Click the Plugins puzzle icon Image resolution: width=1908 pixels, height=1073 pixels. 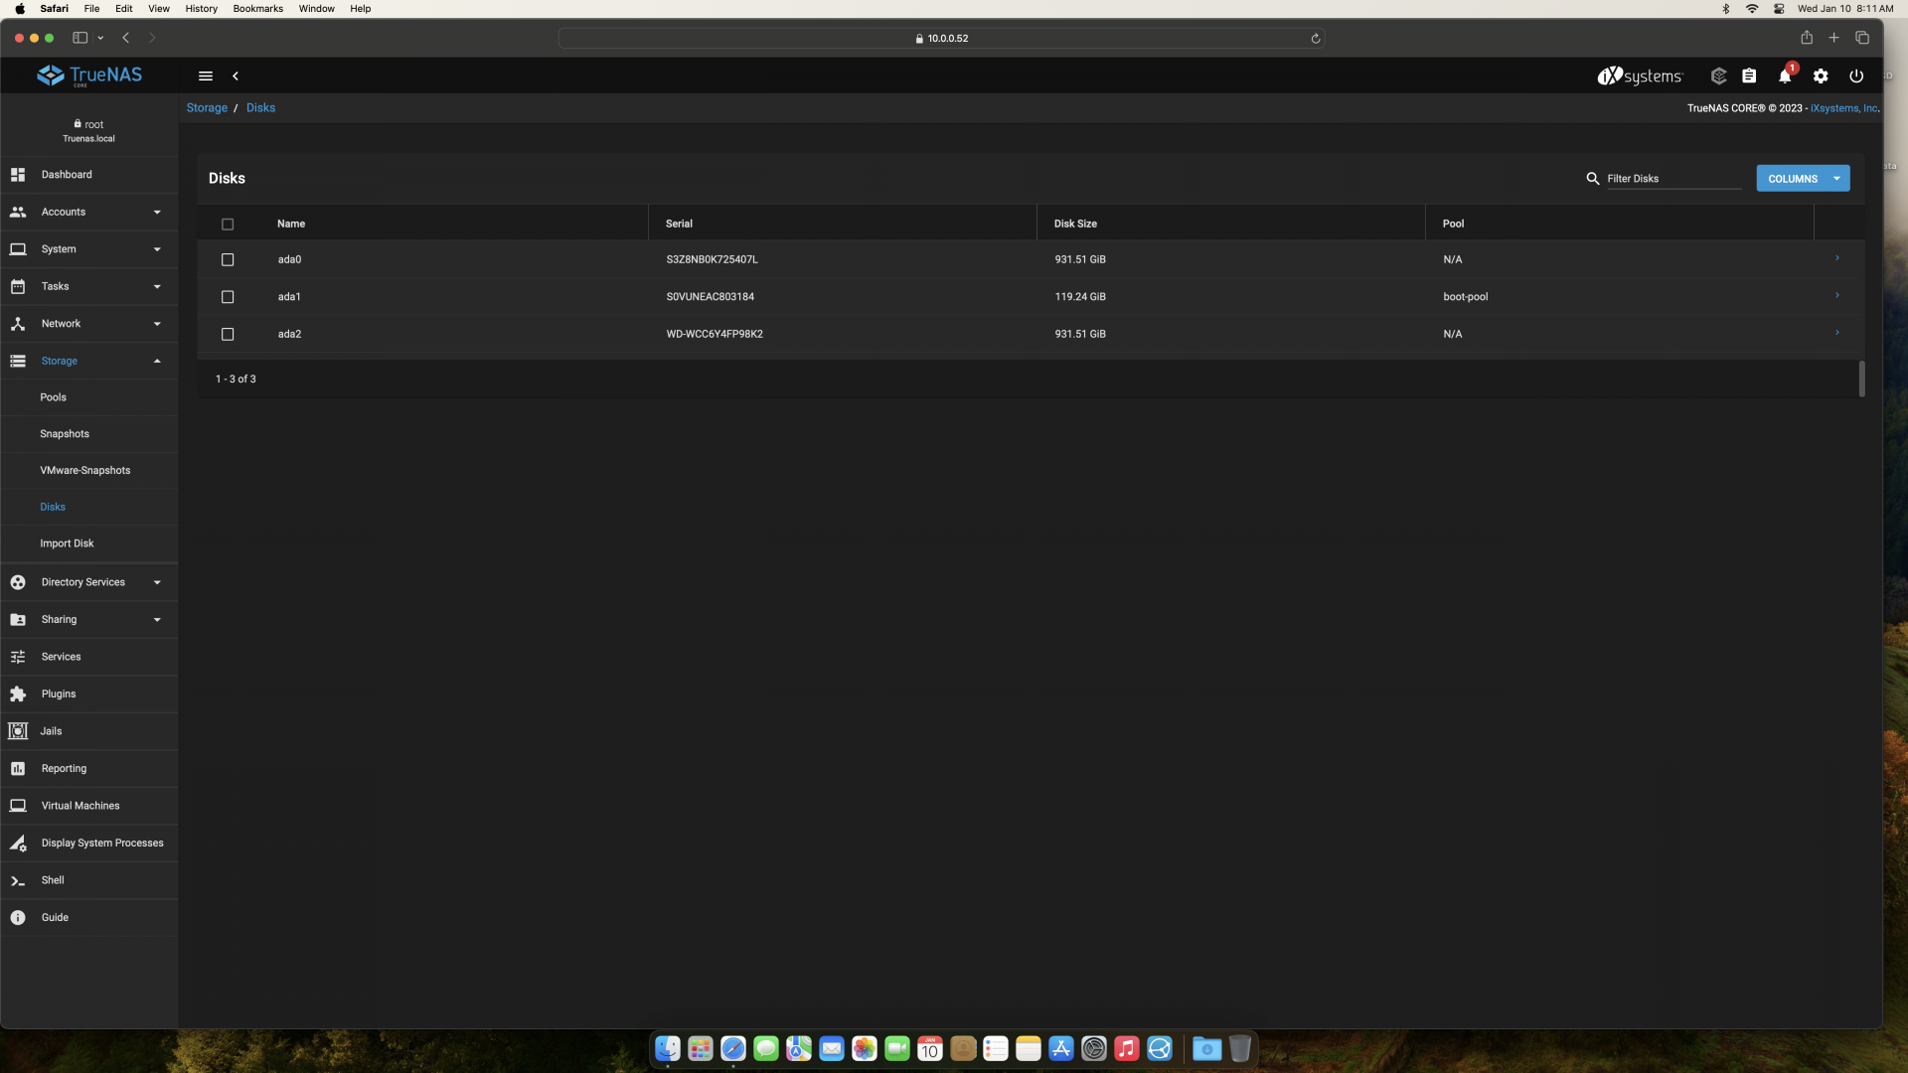(x=18, y=694)
